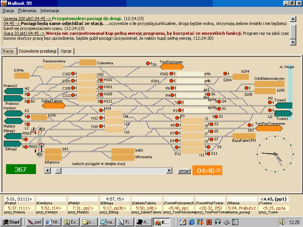Click the green Tczew1 exit arrow
This screenshot has width=303, height=227.
[283, 113]
